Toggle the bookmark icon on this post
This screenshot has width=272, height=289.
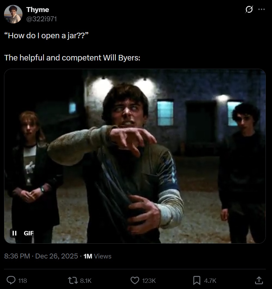pyautogui.click(x=197, y=280)
